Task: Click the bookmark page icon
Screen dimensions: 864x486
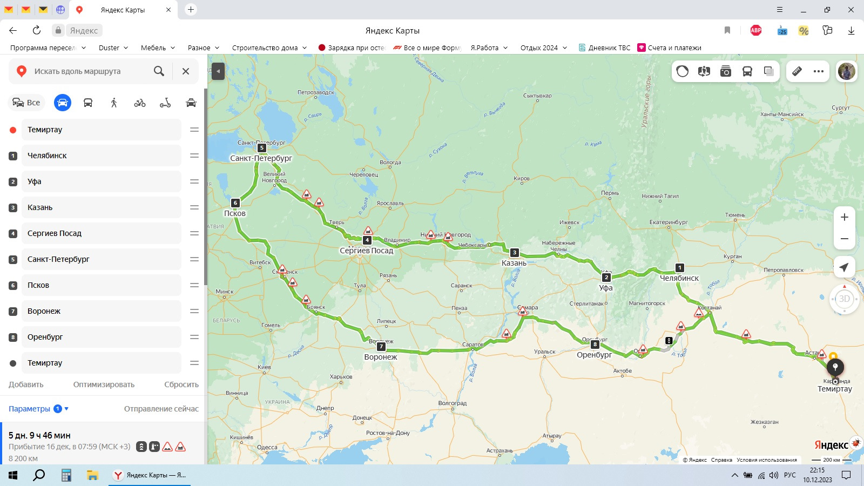Action: click(727, 30)
